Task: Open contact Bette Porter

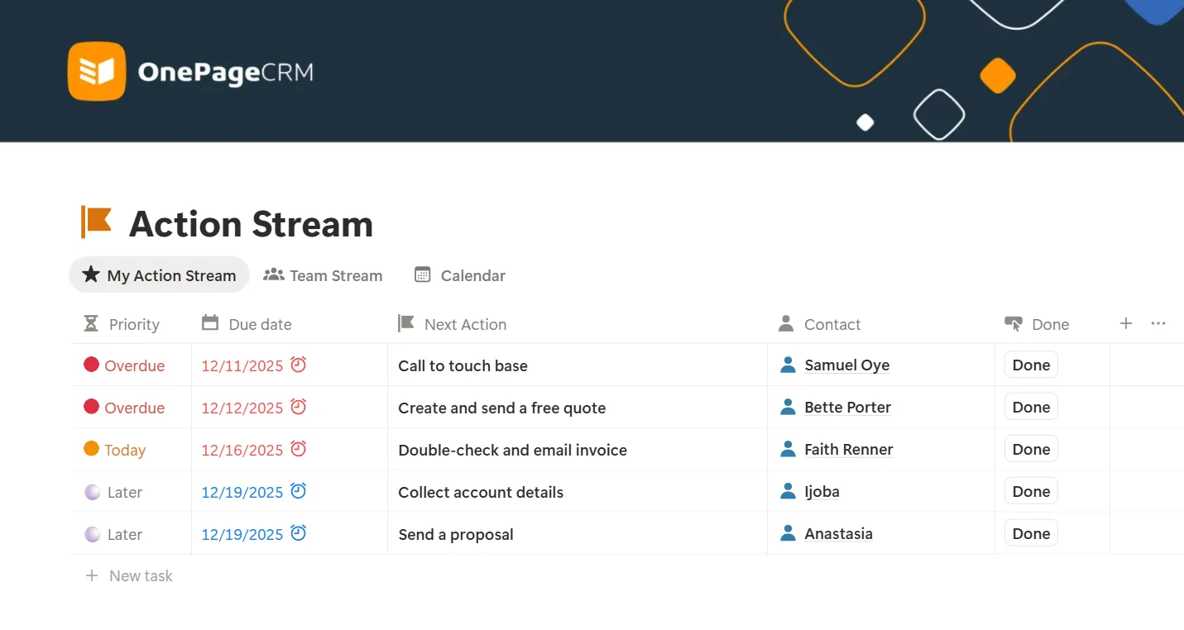Action: point(848,407)
